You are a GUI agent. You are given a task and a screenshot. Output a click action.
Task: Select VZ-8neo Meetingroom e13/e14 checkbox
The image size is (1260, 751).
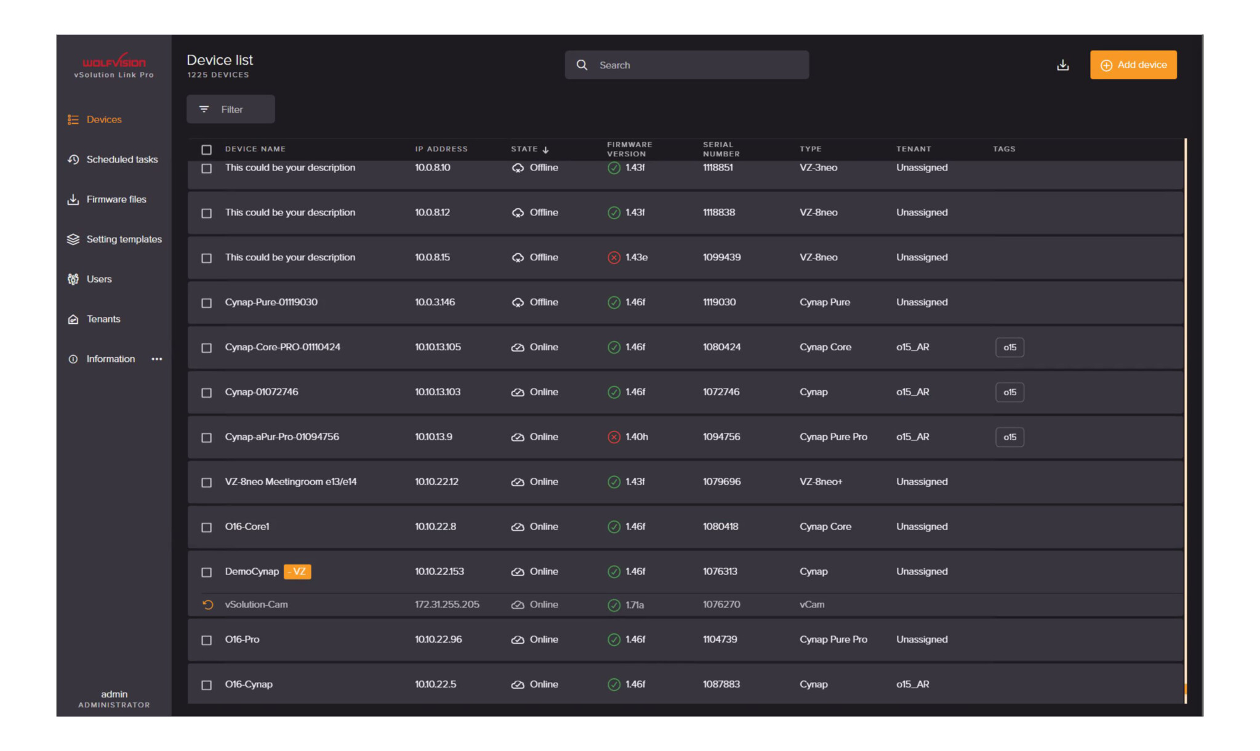point(207,483)
